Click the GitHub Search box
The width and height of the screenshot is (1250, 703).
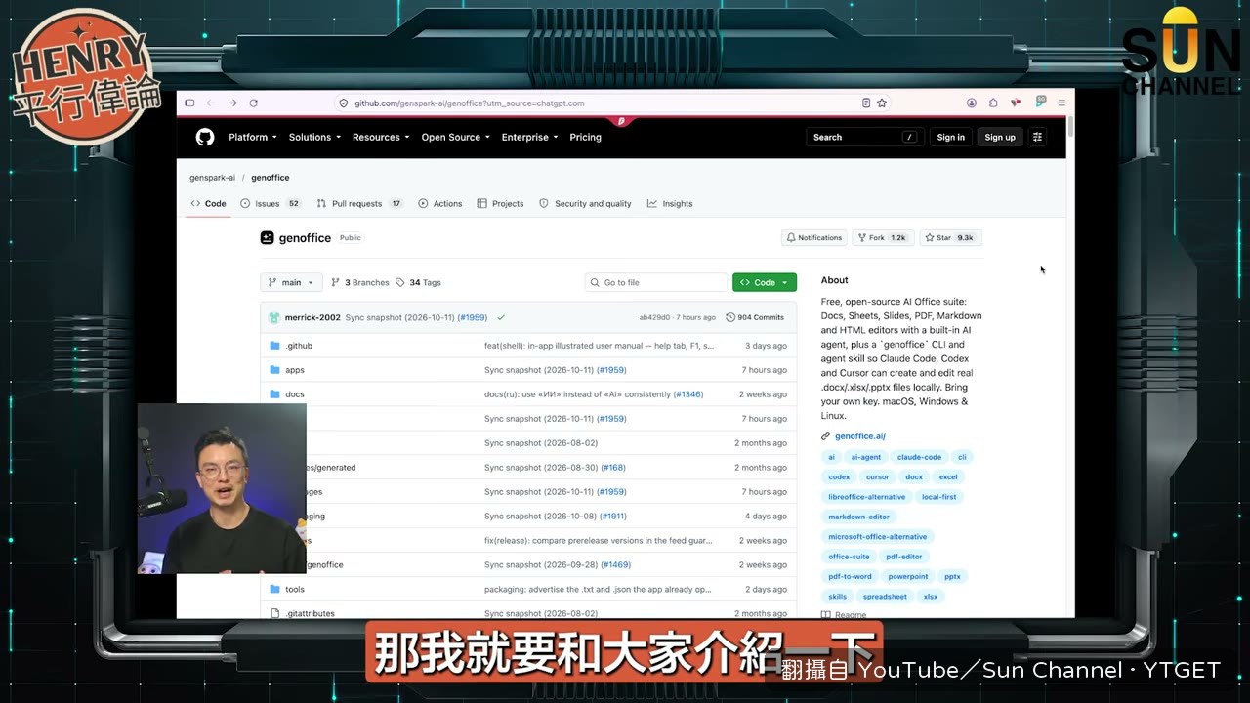point(864,137)
